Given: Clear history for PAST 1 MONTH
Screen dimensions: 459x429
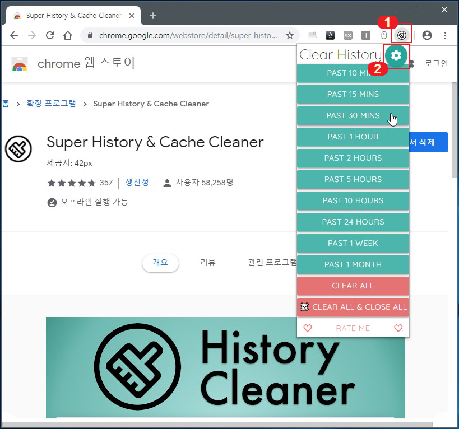Looking at the screenshot, I should [353, 264].
